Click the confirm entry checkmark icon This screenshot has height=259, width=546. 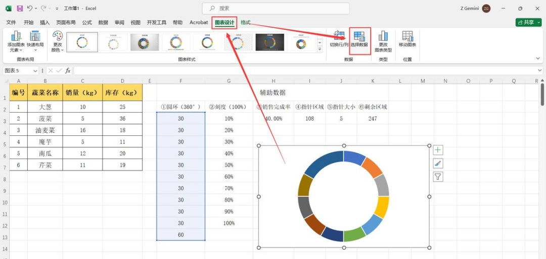click(x=59, y=71)
